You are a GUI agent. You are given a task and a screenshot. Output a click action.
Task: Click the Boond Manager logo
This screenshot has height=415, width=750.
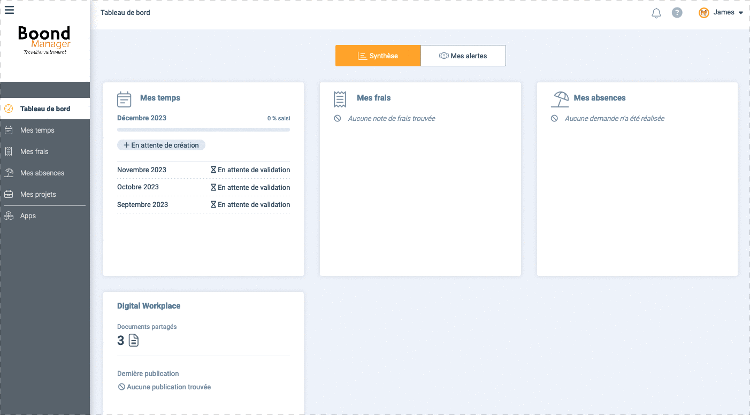click(44, 41)
